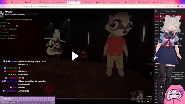Image resolution: width=185 pixels, height=104 pixels.
Task: Play the paused Twitch video
Action: click(x=75, y=56)
